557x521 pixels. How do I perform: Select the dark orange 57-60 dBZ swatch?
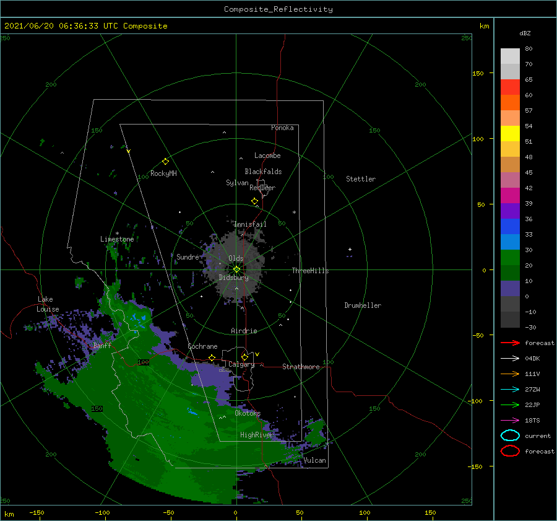510,102
